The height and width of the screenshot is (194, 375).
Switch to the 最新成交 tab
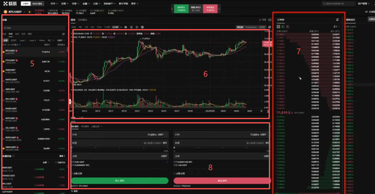(351, 19)
